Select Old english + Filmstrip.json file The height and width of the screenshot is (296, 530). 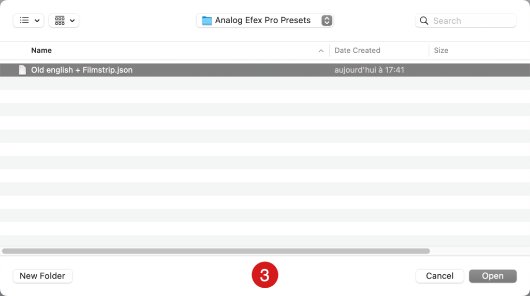click(x=265, y=70)
